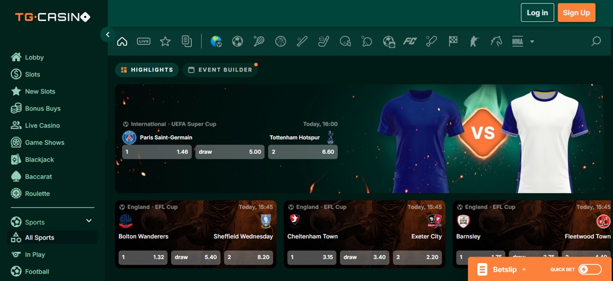
Task: Open All Sports in the sidebar
Action: (x=52, y=238)
